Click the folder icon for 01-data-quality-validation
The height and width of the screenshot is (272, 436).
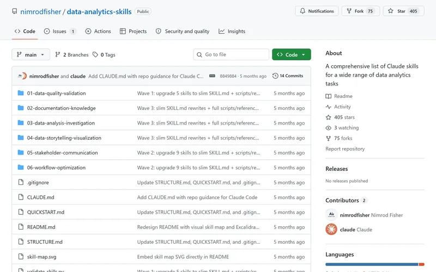click(21, 93)
